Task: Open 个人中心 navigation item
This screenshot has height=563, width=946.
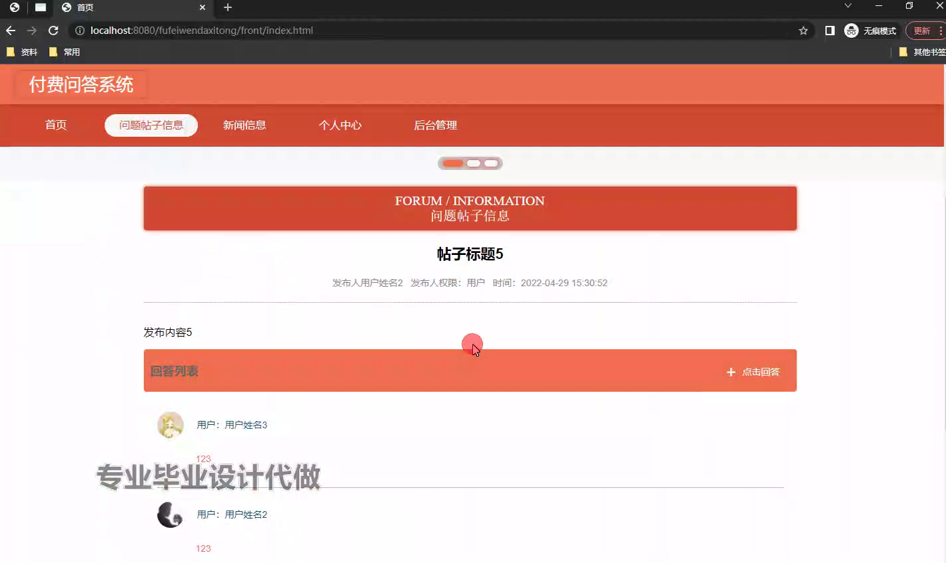Action: click(340, 125)
